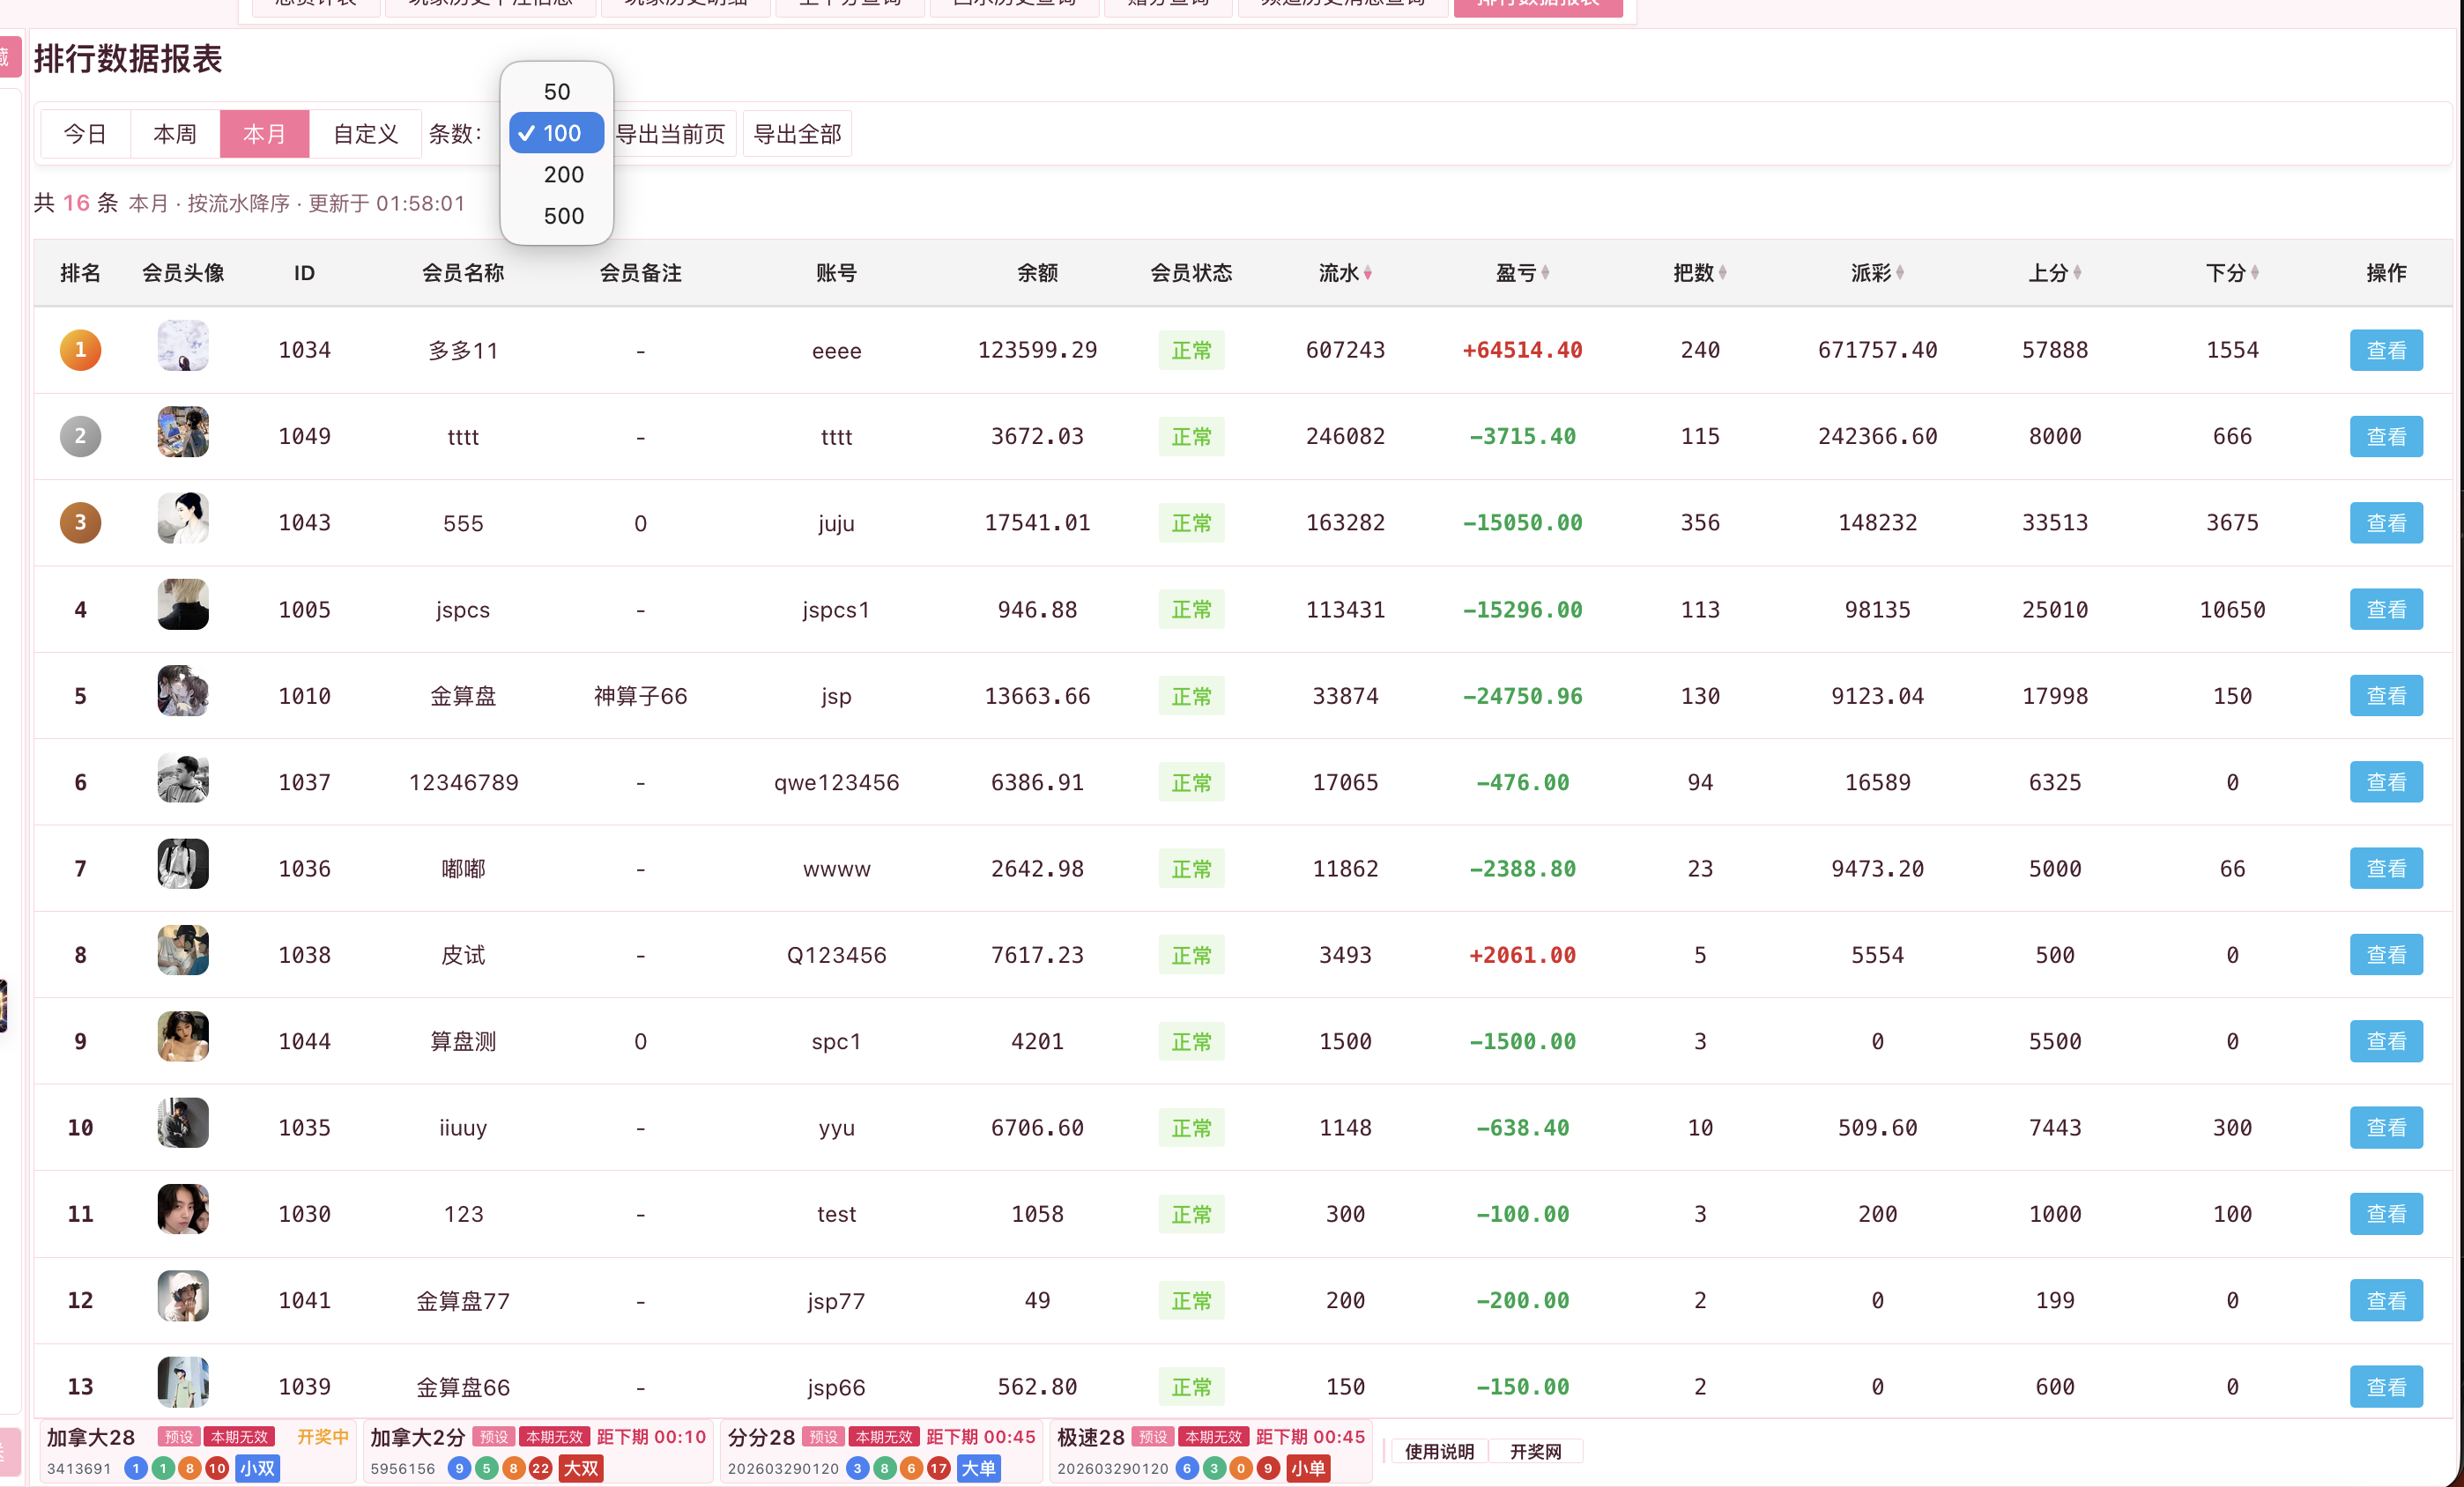This screenshot has height=1487, width=2464.
Task: Click the 大双 result badge
Action: (581, 1468)
